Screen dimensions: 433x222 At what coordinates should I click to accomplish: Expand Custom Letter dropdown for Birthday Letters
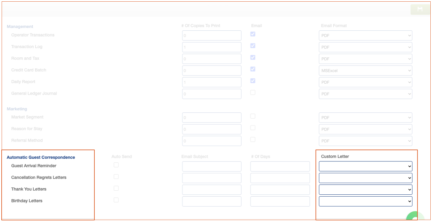point(365,201)
